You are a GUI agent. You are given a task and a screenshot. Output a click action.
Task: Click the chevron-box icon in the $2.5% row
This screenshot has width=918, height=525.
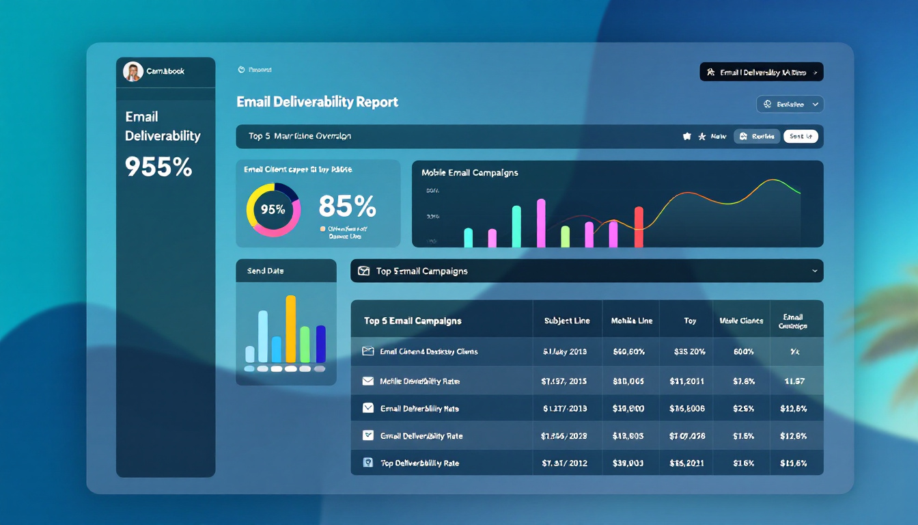[x=367, y=408]
